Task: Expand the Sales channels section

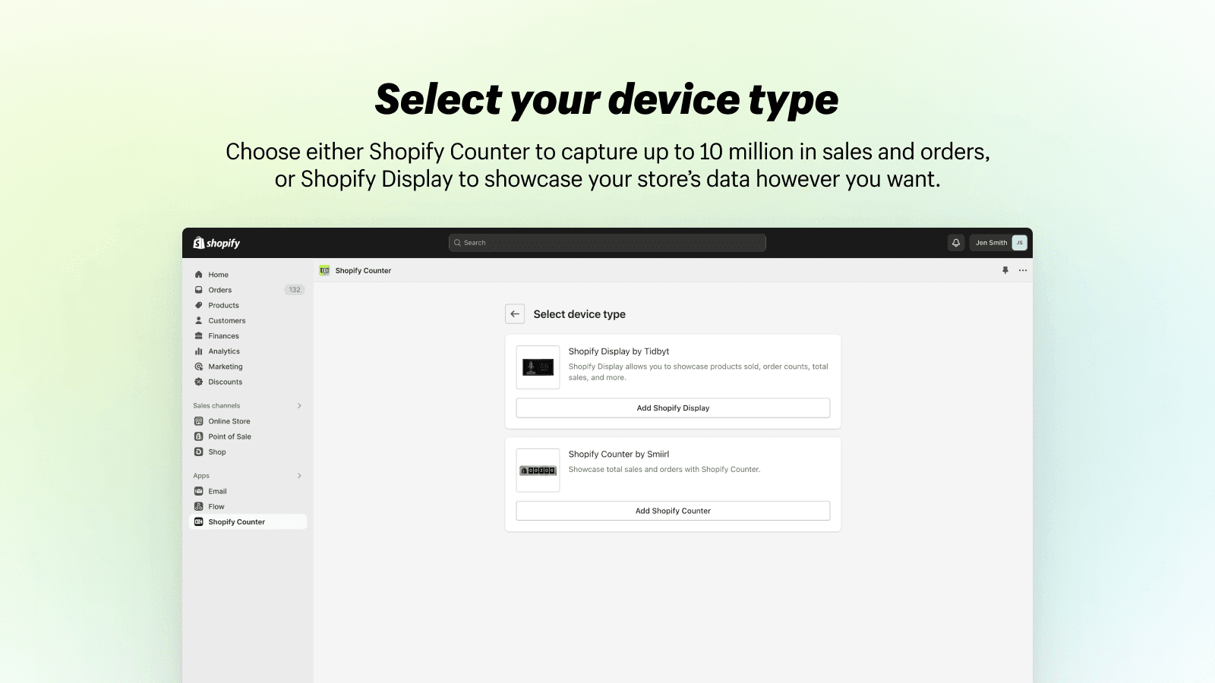Action: tap(298, 405)
